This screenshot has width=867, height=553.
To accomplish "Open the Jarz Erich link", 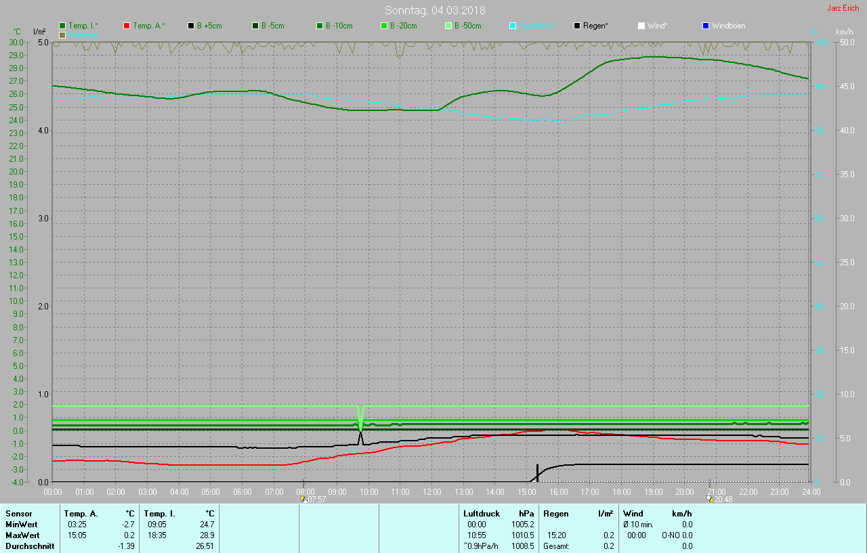I will pyautogui.click(x=843, y=8).
